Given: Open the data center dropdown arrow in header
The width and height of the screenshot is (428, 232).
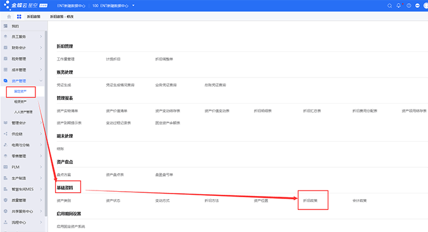Looking at the screenshot, I should (x=133, y=5).
